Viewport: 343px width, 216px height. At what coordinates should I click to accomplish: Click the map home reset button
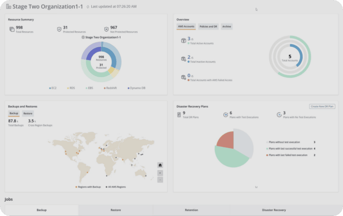click(x=160, y=165)
